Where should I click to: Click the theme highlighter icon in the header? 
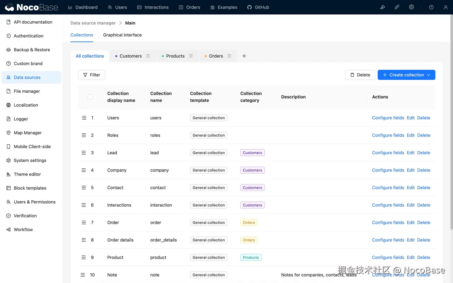(382, 7)
